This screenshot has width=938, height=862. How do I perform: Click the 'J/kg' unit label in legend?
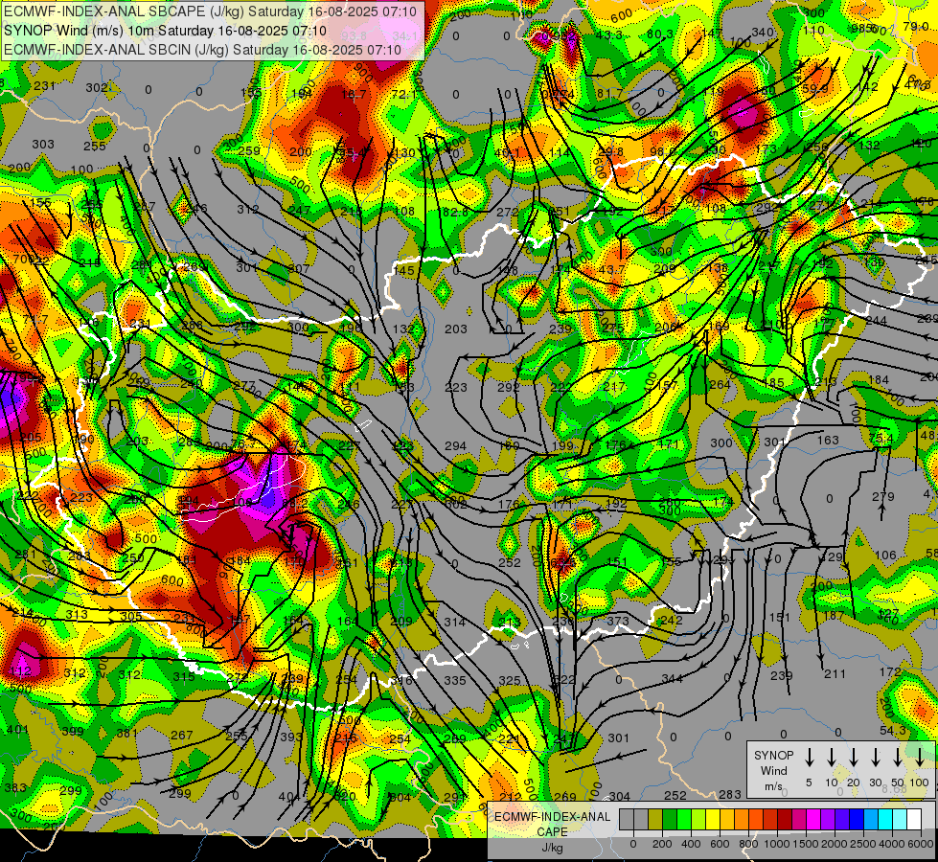click(x=552, y=848)
